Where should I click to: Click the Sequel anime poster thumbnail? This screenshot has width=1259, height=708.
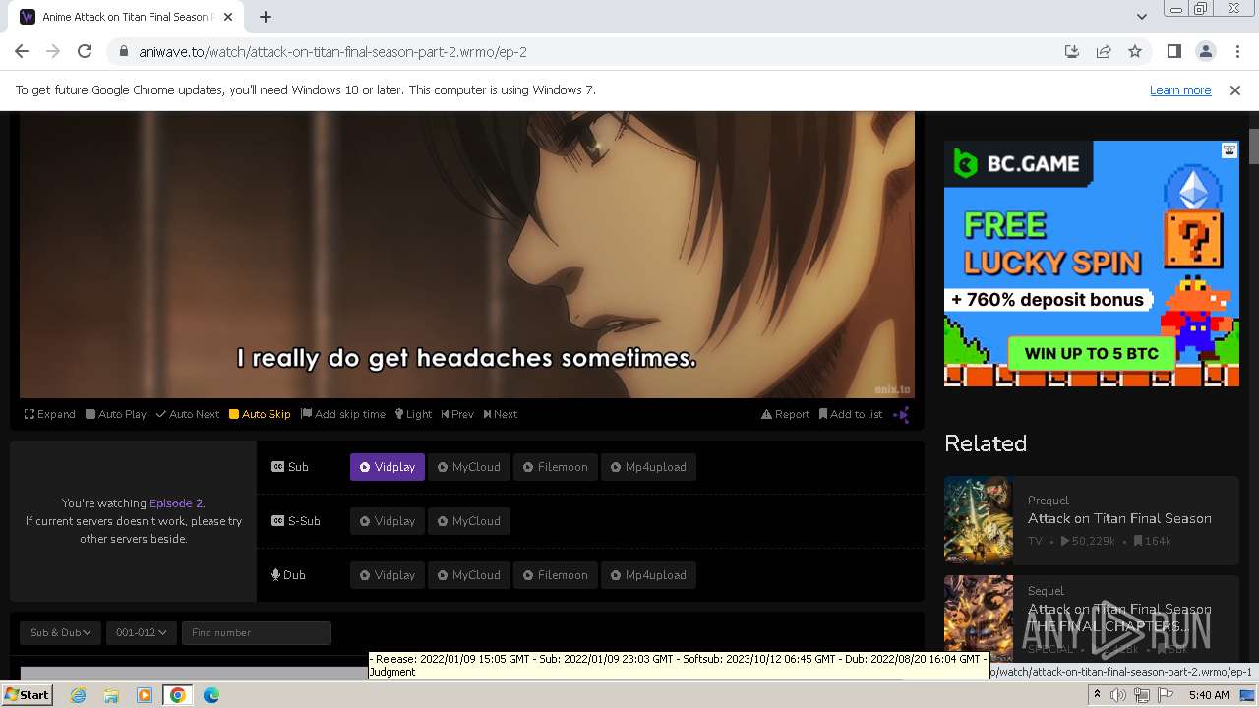979,618
